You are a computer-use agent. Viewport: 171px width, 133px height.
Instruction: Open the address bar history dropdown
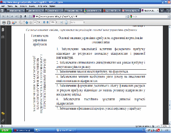[x=126, y=17]
